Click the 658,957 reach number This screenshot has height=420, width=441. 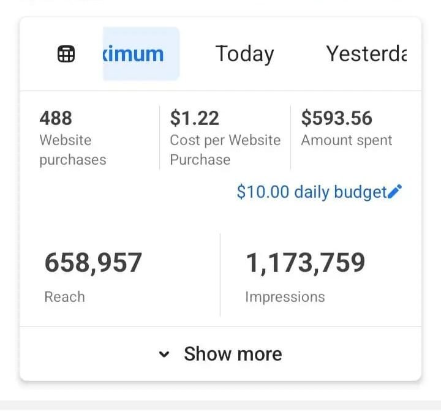(x=93, y=263)
